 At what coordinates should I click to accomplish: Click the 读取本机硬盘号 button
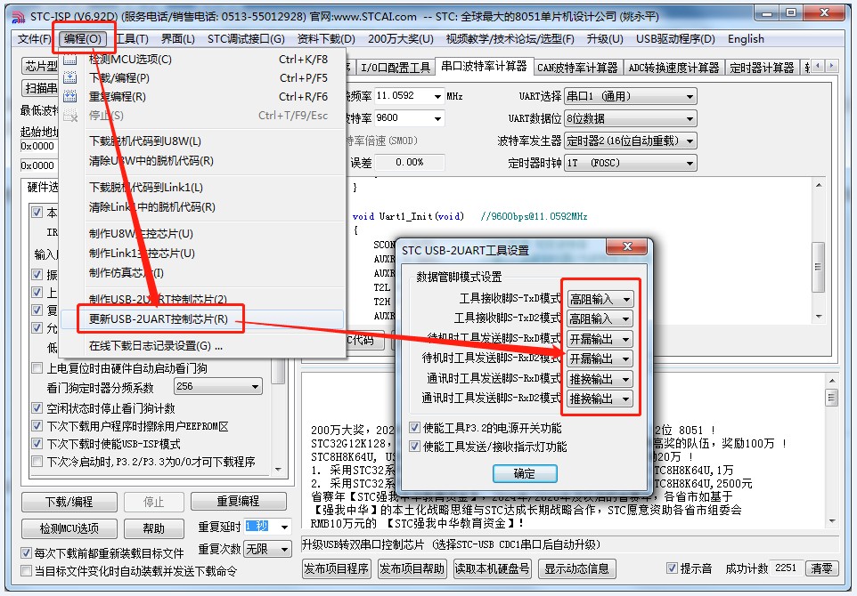click(492, 568)
